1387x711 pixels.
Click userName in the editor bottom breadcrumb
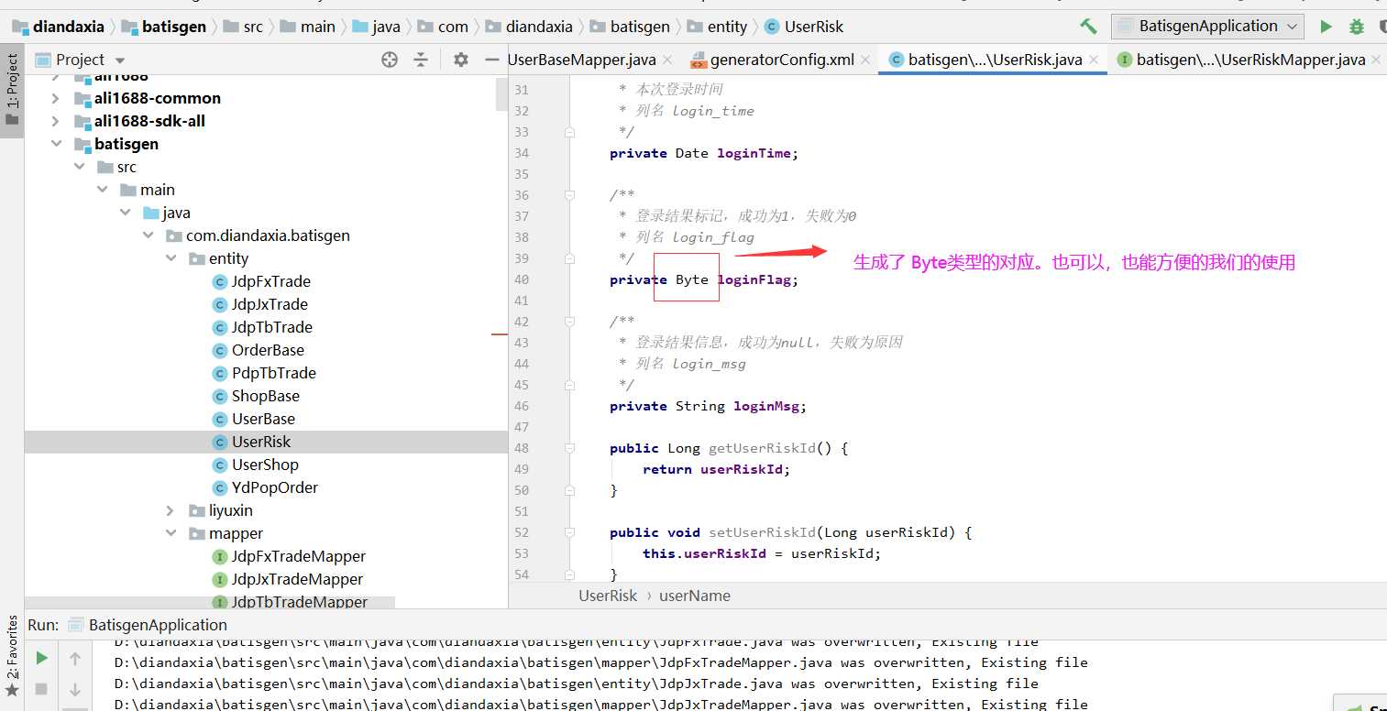(x=695, y=596)
